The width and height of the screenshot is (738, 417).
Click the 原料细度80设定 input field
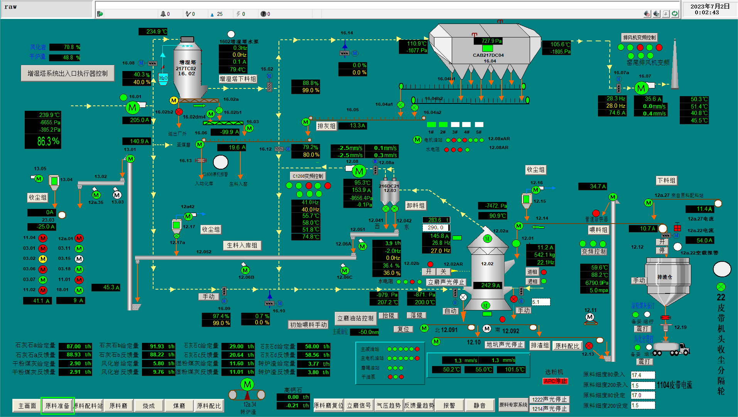(x=643, y=395)
